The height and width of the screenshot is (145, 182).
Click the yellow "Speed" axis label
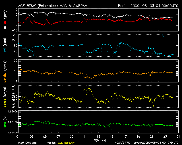[5, 103]
